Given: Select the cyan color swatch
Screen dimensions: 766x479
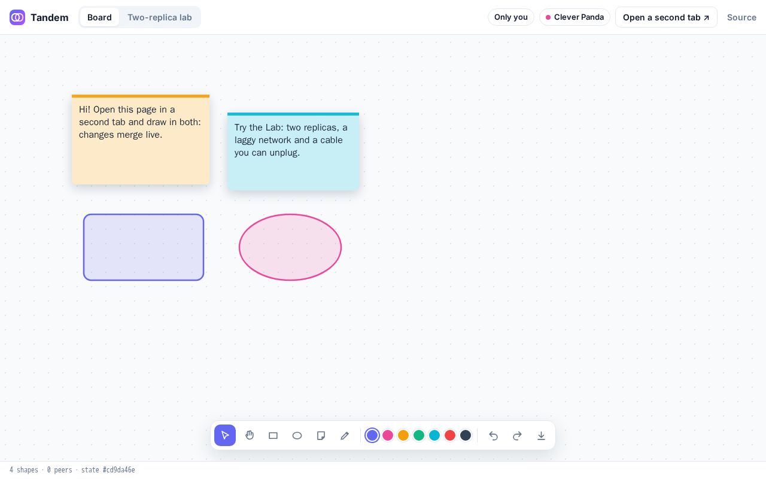Looking at the screenshot, I should pyautogui.click(x=434, y=435).
